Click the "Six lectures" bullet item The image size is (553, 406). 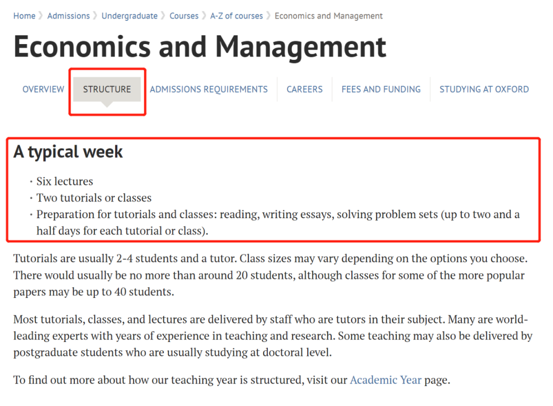pyautogui.click(x=65, y=181)
